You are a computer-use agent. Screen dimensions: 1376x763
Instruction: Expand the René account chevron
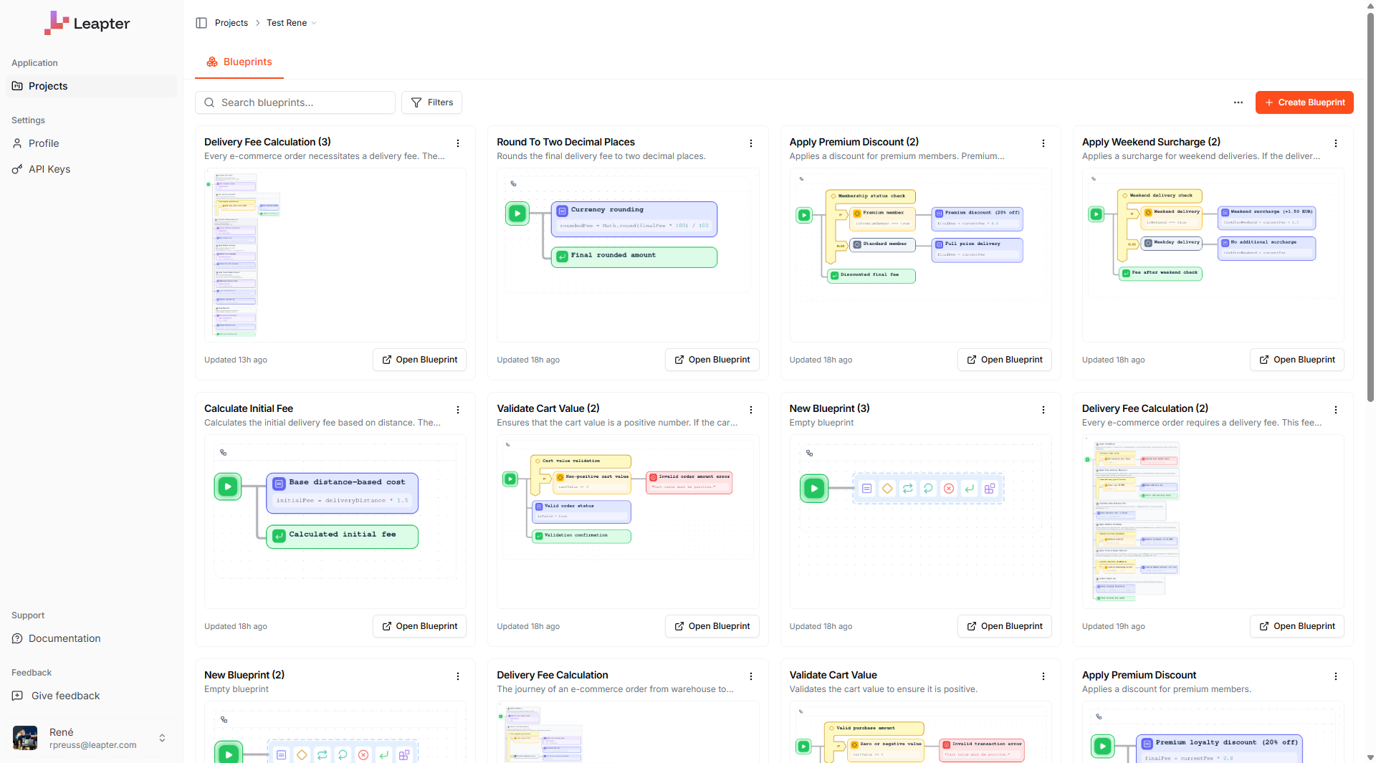click(163, 738)
